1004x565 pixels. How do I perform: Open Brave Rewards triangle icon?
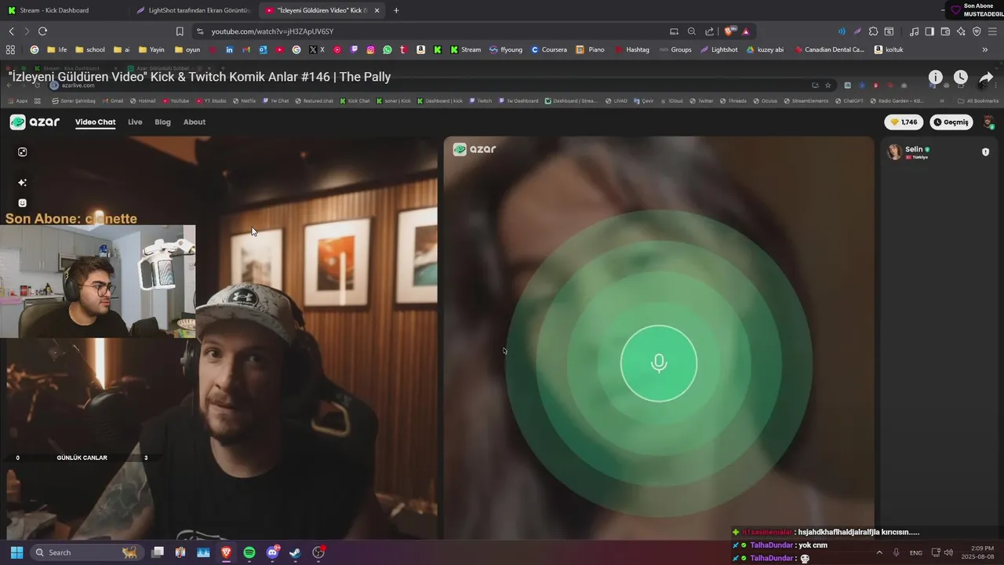click(745, 31)
